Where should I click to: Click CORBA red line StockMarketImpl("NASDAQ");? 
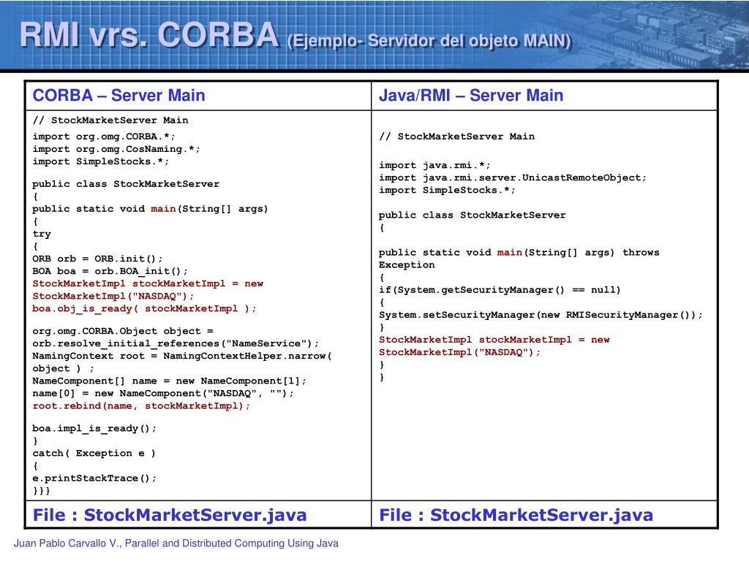pyautogui.click(x=113, y=297)
